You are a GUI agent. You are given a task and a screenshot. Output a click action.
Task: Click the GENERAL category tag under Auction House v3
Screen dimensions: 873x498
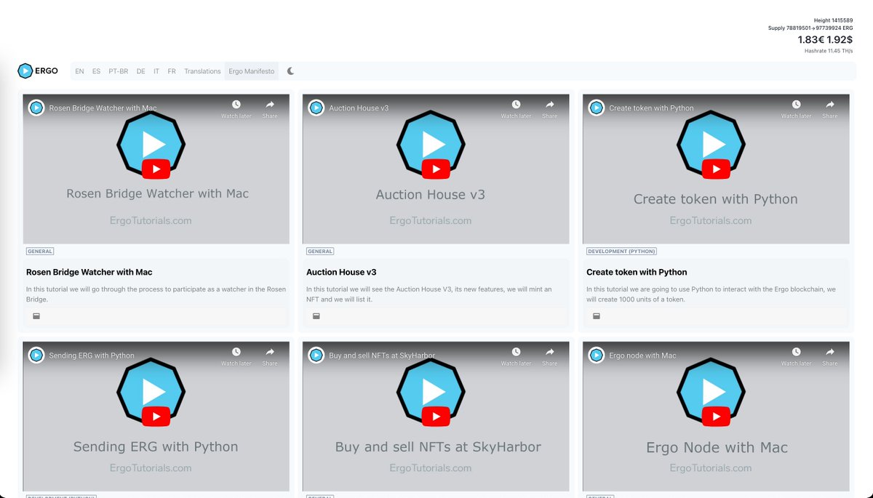pos(320,251)
